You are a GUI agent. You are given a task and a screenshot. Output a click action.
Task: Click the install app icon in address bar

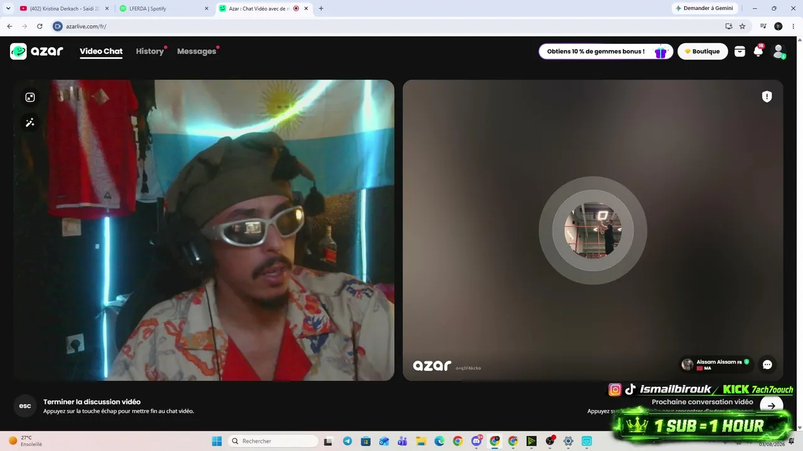coord(728,26)
